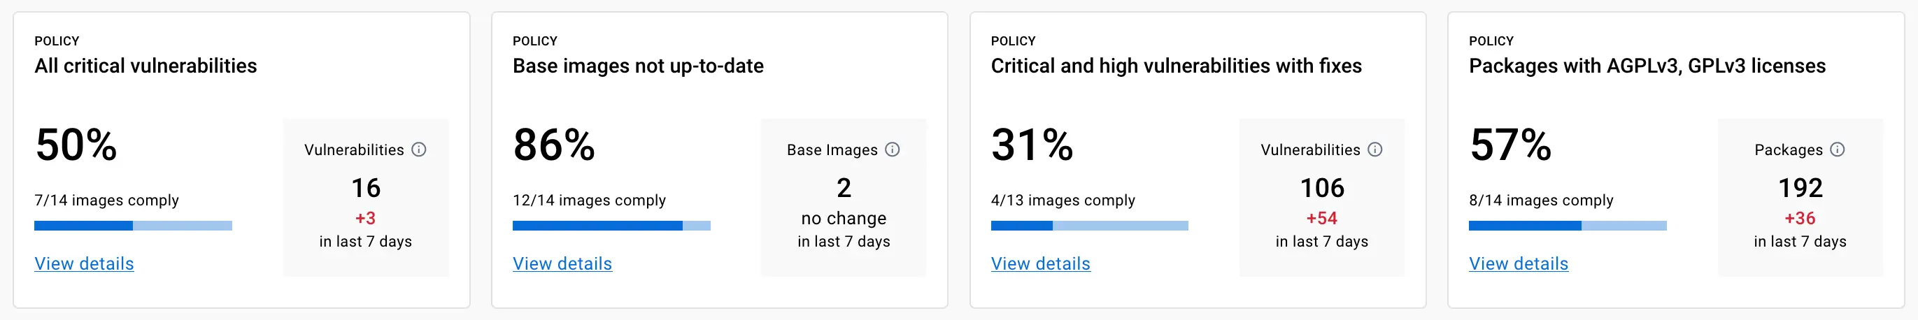Click the 192 packages count
This screenshot has width=1918, height=320.
1800,188
